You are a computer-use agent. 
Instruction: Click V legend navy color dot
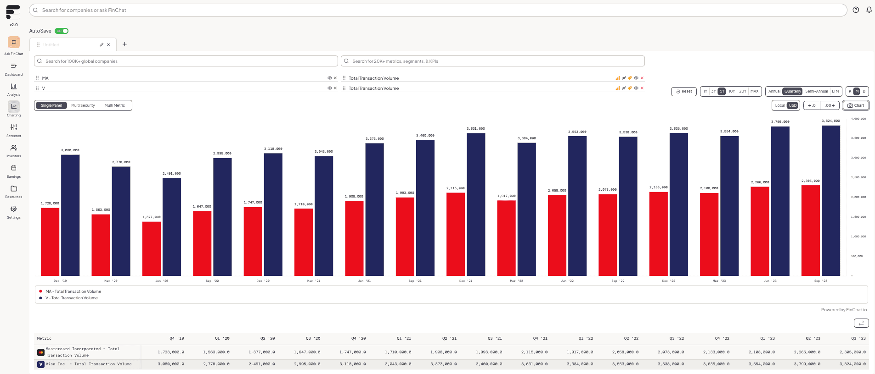click(40, 298)
